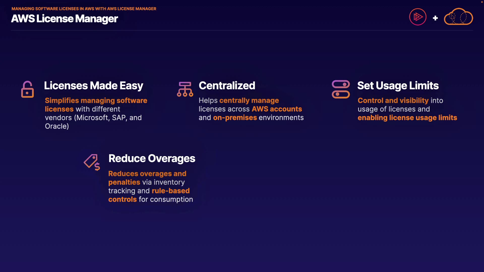484x272 pixels.
Task: Click the price tag with dollar icon
Action: [x=92, y=162]
